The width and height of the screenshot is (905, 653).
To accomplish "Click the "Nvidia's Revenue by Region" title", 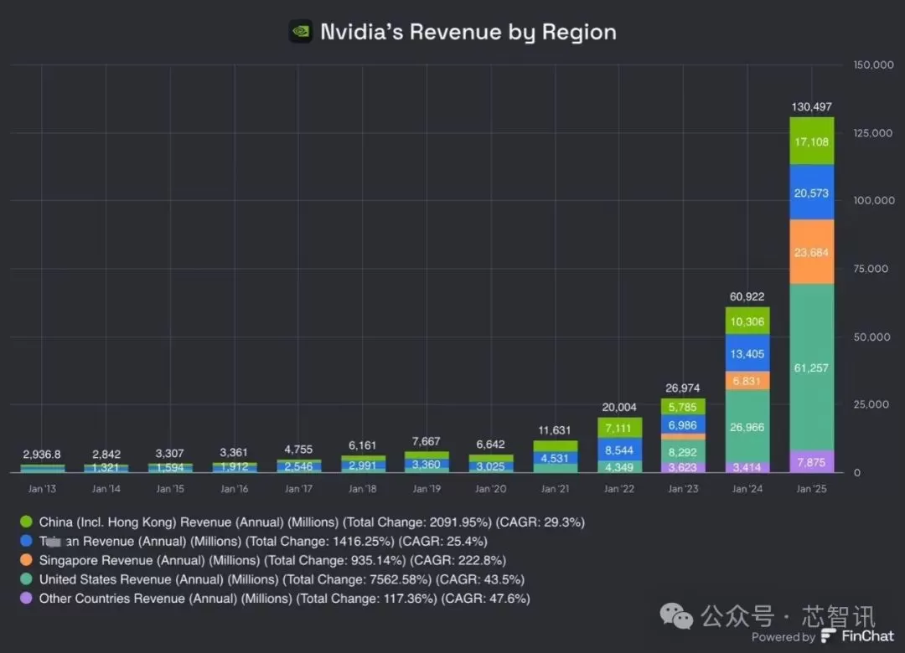I will click(468, 33).
